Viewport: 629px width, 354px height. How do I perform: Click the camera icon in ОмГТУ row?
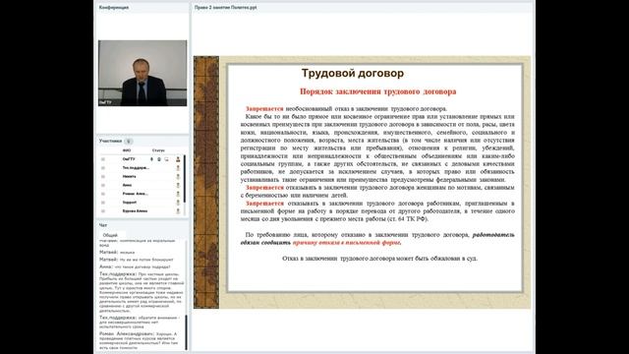(159, 159)
